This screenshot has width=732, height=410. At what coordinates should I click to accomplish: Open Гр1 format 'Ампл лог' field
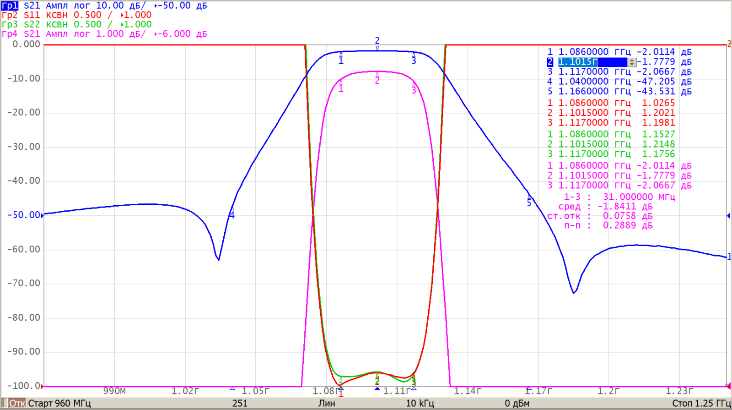68,5
